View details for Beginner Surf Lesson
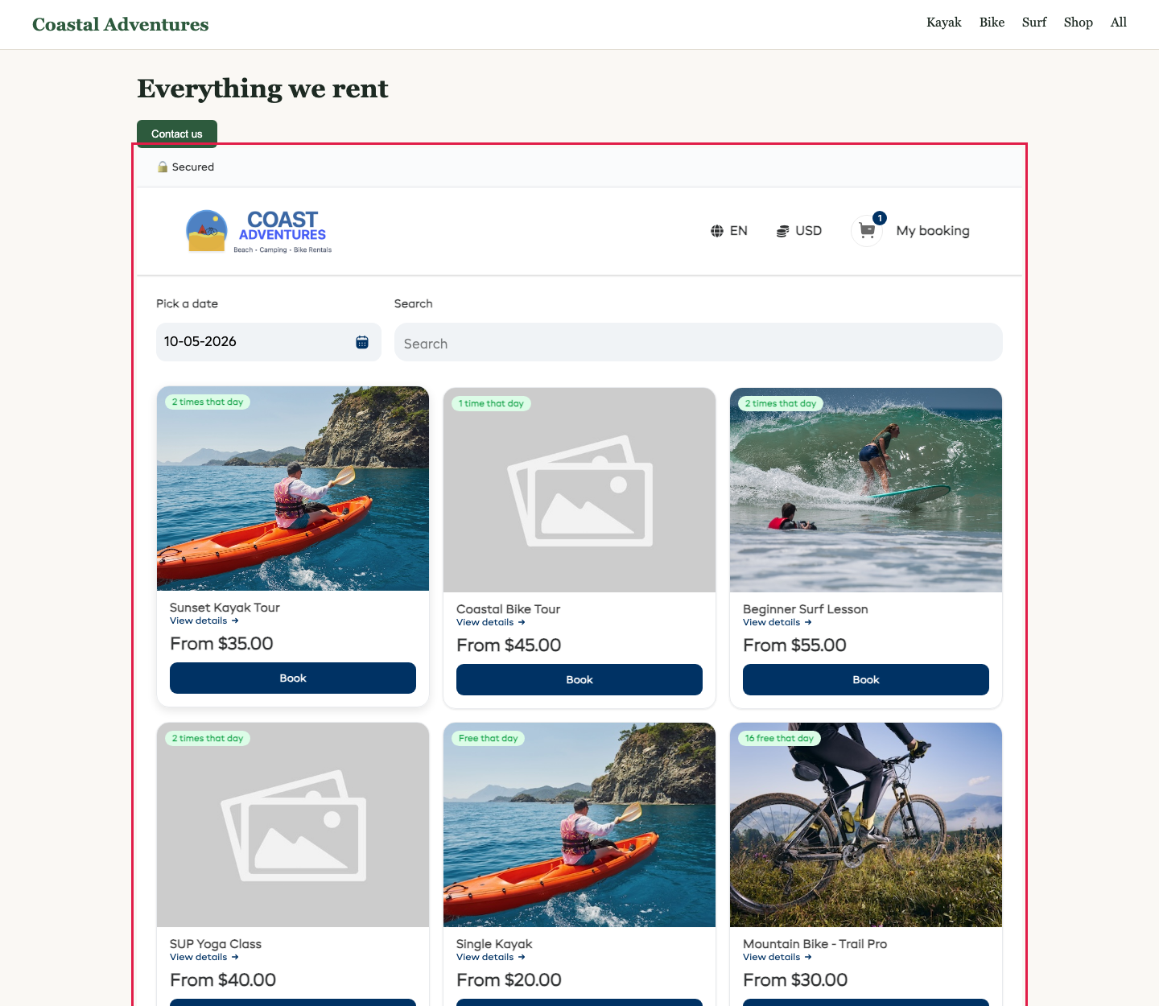Viewport: 1159px width, 1006px height. click(777, 622)
